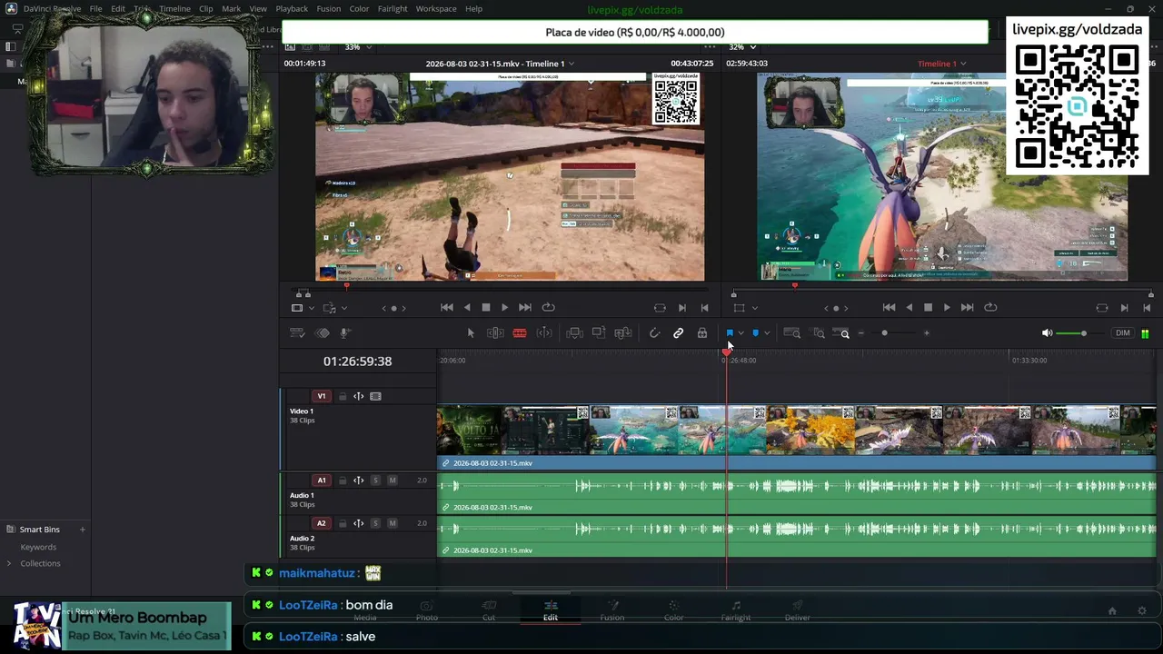
Task: Select the Keywords smart bin
Action: [x=38, y=547]
